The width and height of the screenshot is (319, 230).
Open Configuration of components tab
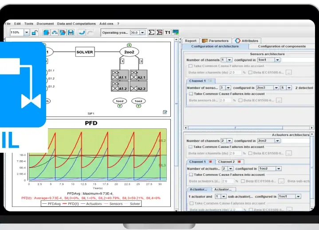[282, 47]
